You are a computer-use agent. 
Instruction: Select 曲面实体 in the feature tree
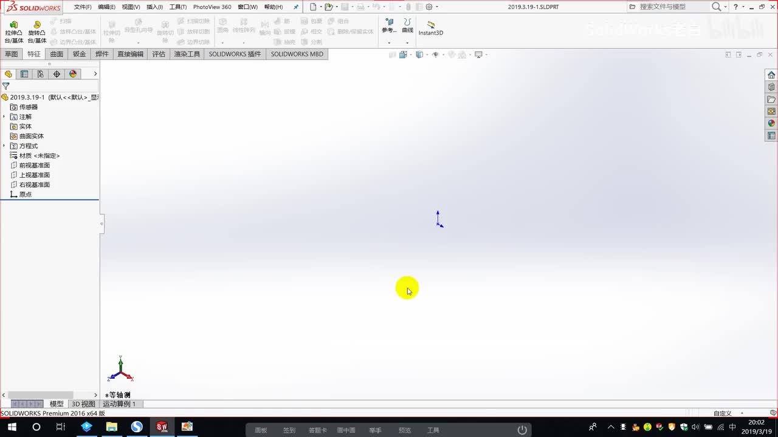(x=27, y=136)
